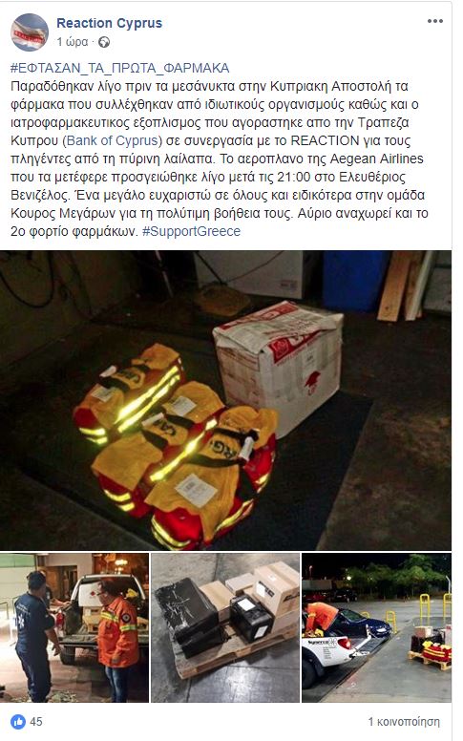Open the post options three-dots menu

434,21
